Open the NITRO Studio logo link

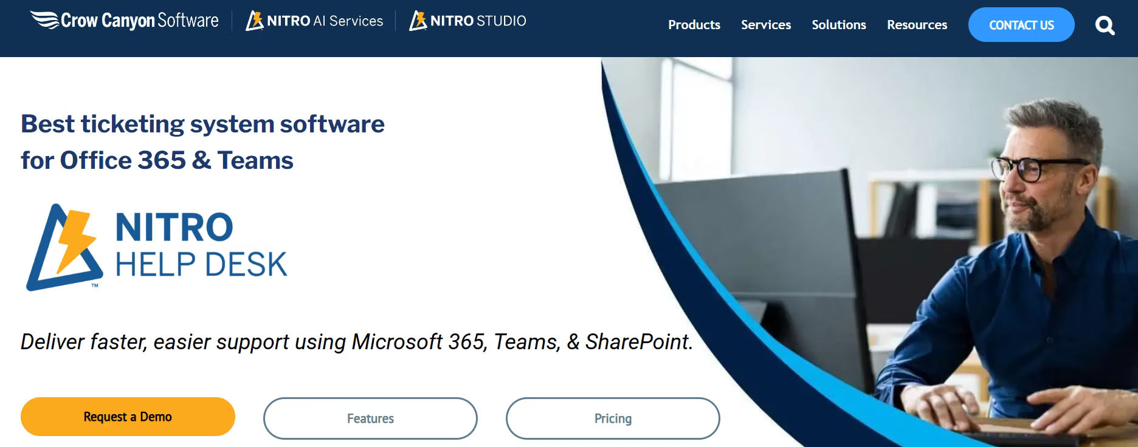tap(467, 21)
